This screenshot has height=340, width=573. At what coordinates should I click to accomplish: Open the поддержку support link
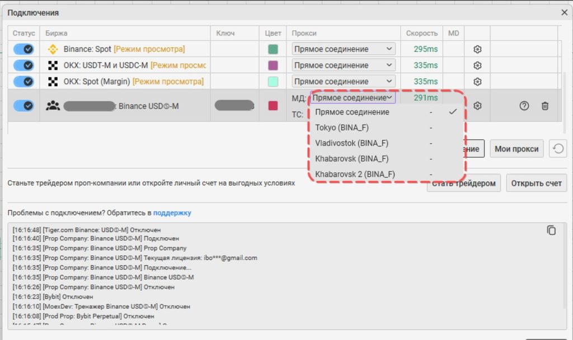click(x=172, y=213)
